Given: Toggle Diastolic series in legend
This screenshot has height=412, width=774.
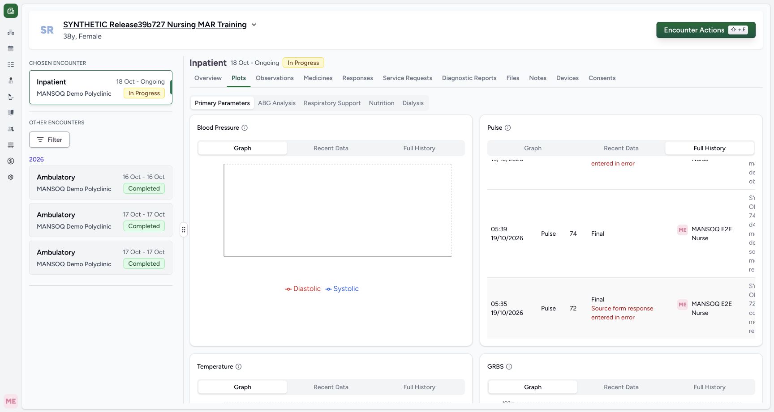Looking at the screenshot, I should pos(303,289).
